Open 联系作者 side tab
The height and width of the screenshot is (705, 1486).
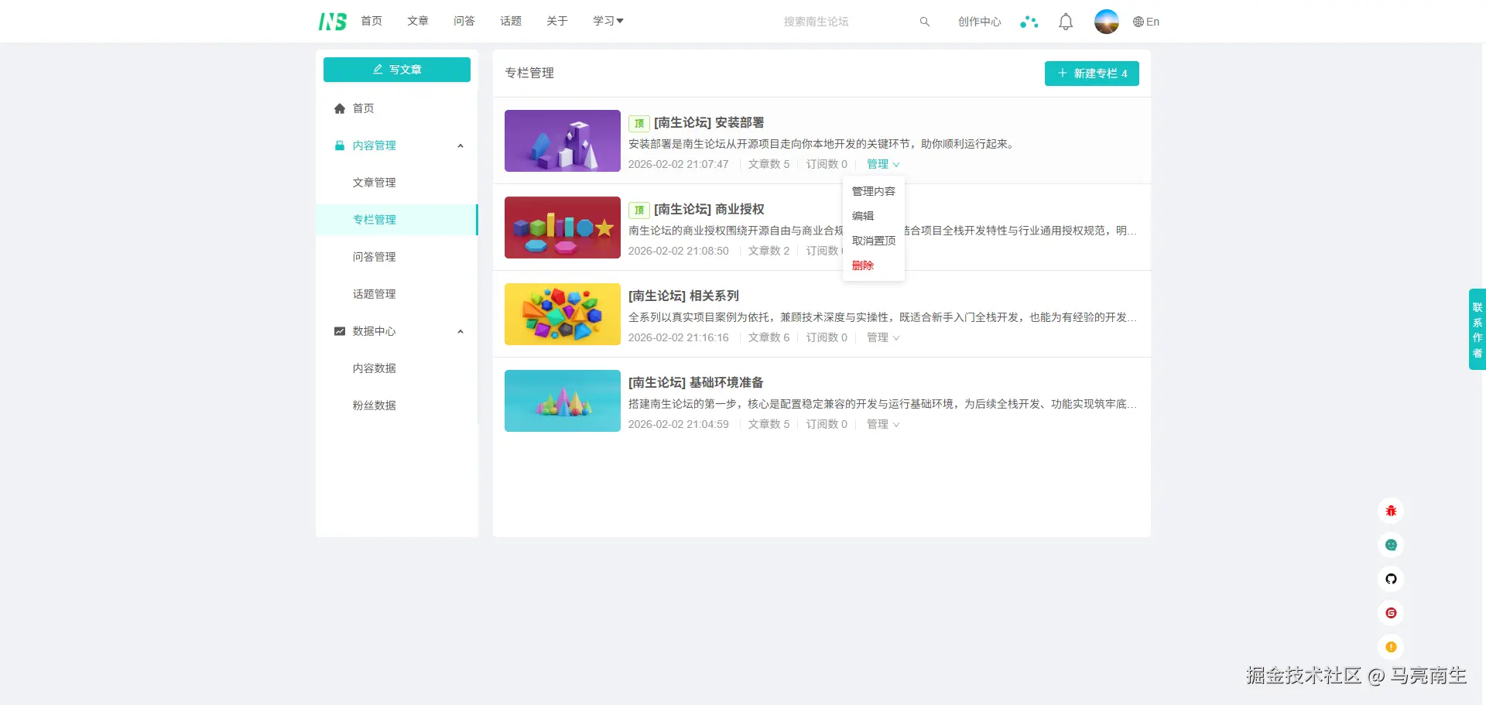pyautogui.click(x=1477, y=329)
